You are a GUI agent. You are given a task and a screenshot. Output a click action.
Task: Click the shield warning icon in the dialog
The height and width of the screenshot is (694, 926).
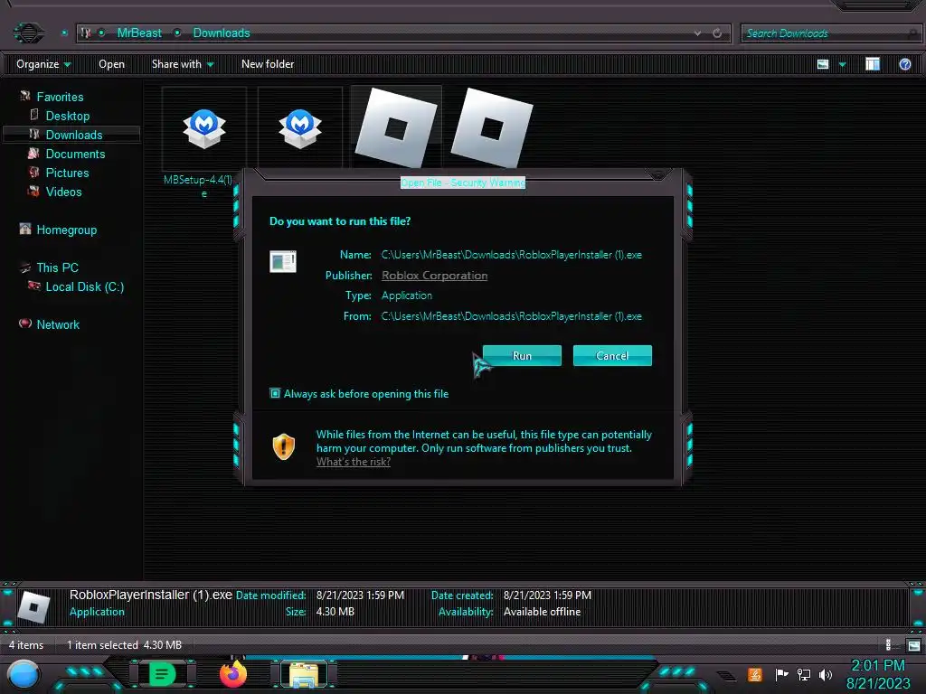pyautogui.click(x=283, y=446)
